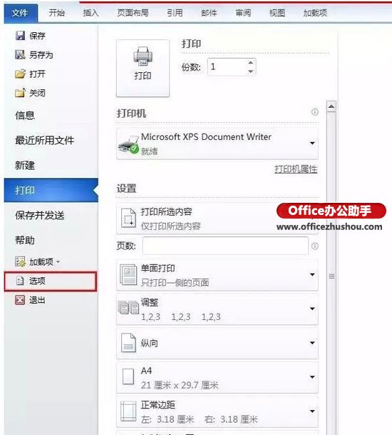Click the Save As icon
The image size is (392, 435).
pos(20,55)
